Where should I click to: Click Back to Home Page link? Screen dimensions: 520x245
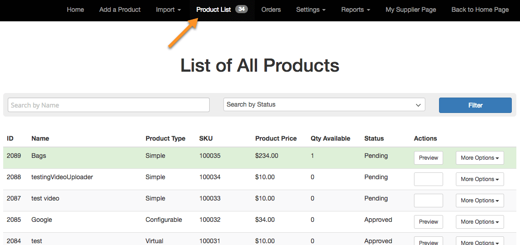[x=480, y=10]
